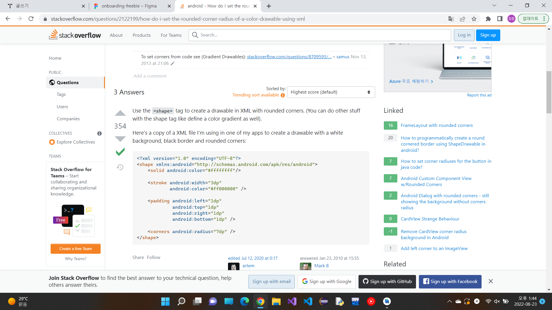Click the Collectives info icon
This screenshot has height=310, width=552.
click(x=99, y=133)
